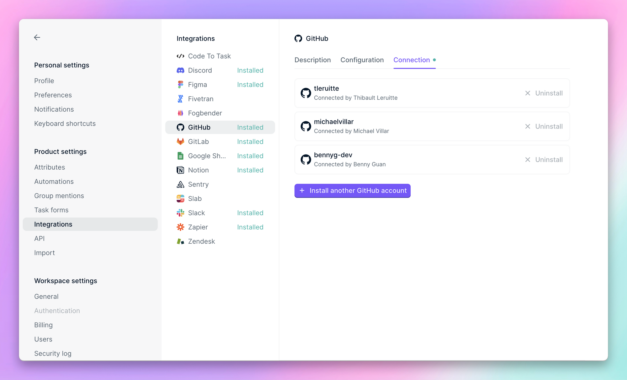The width and height of the screenshot is (627, 380).
Task: Open Keyboard shortcuts settings
Action: click(65, 124)
